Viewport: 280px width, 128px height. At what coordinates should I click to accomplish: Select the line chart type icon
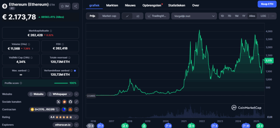(127, 16)
